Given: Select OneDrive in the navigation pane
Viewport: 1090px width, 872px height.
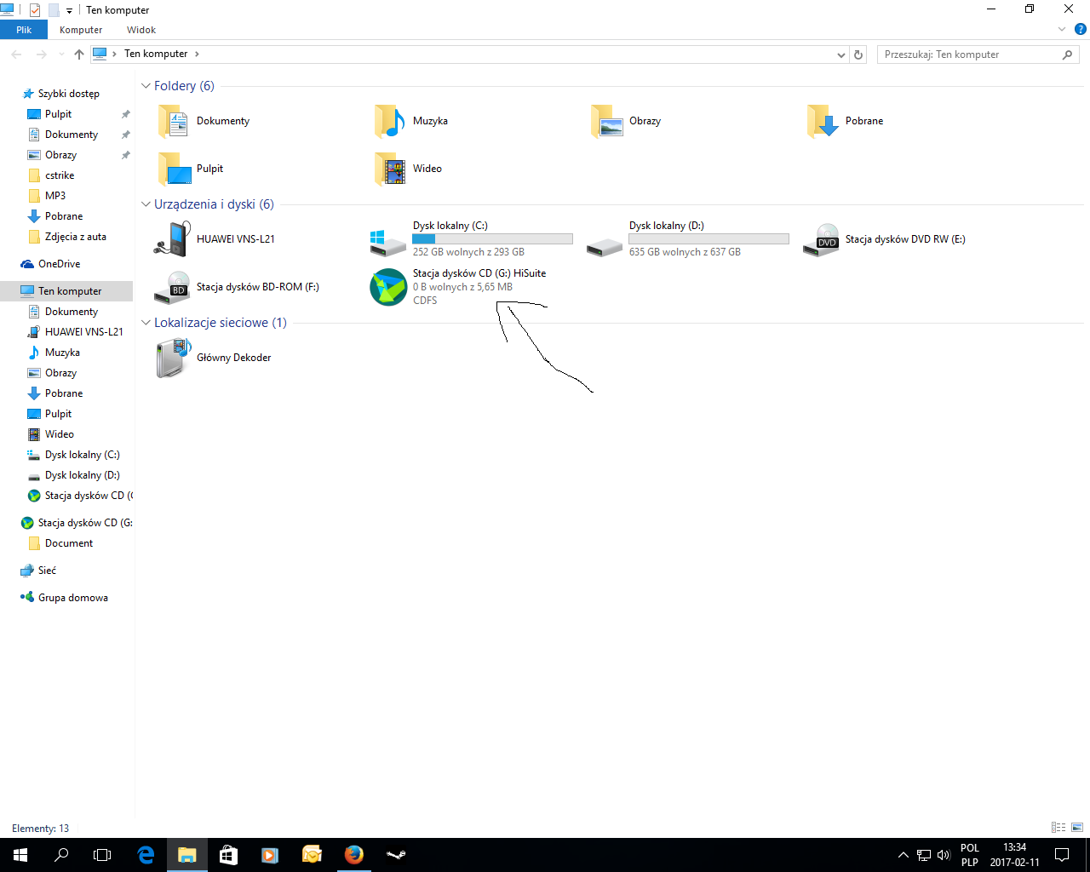Looking at the screenshot, I should pos(59,264).
